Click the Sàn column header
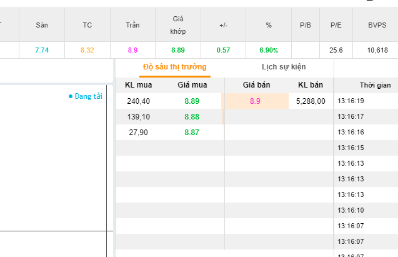 click(42, 25)
